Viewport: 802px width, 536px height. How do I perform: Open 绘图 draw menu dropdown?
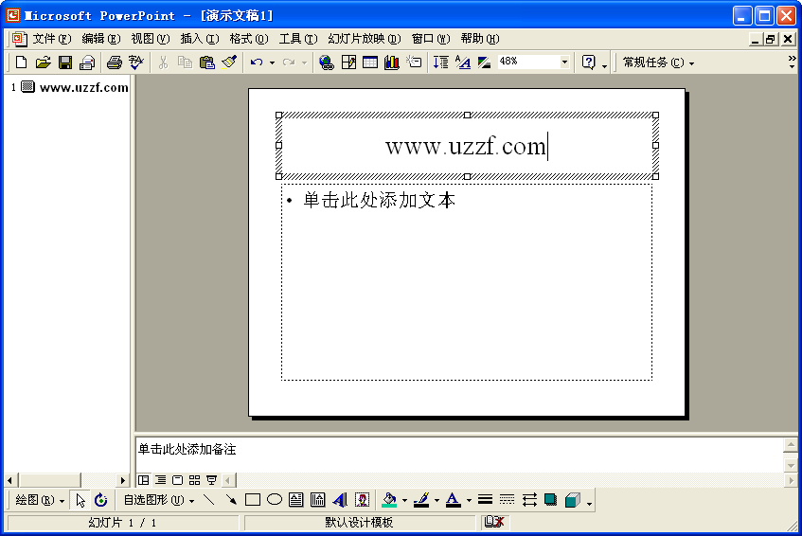click(40, 500)
